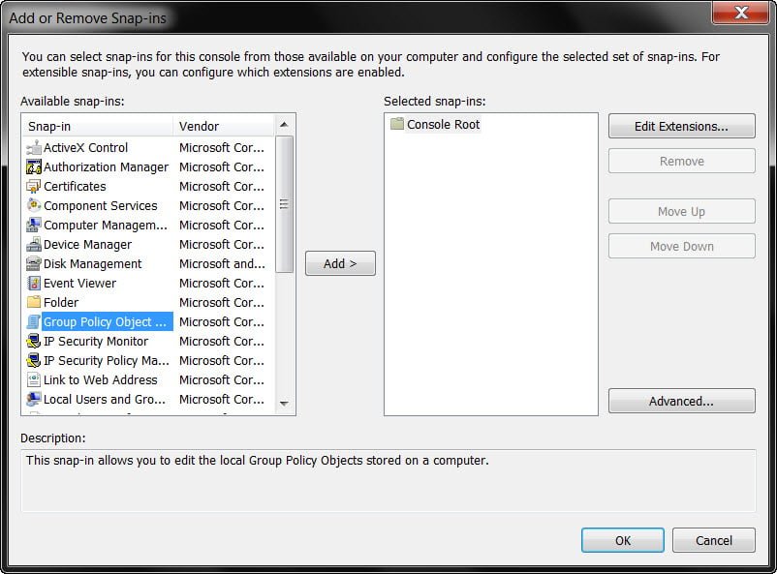This screenshot has height=574, width=777.
Task: Sort by the Snap-in column header
Action: pyautogui.click(x=98, y=126)
